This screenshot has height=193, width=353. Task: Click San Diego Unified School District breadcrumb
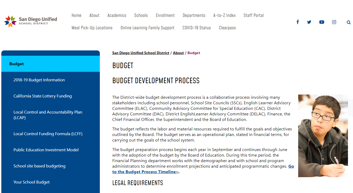(141, 53)
